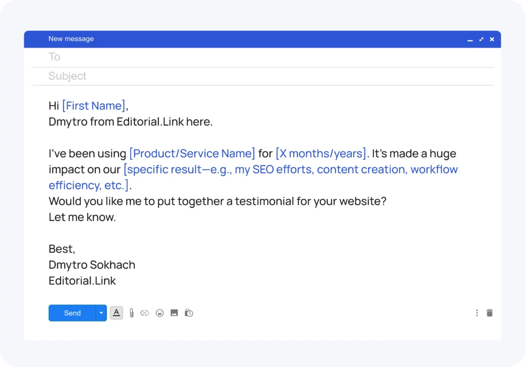Open the emoji picker
525x367 pixels.
pyautogui.click(x=160, y=313)
